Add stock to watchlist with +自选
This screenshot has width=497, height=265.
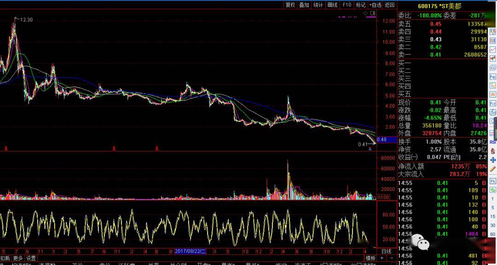[375, 5]
